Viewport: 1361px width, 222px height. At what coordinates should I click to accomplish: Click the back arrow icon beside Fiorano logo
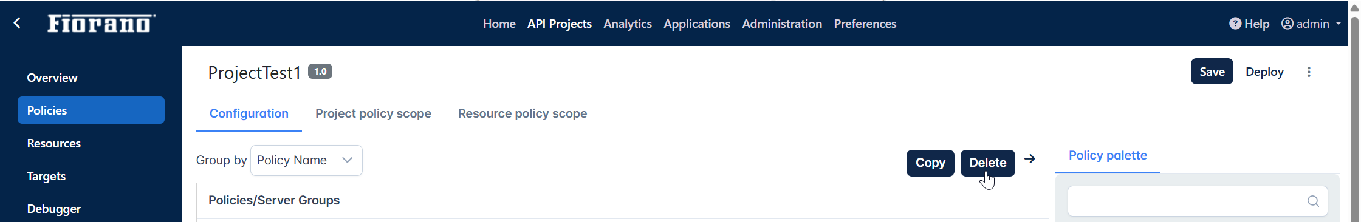click(x=17, y=23)
